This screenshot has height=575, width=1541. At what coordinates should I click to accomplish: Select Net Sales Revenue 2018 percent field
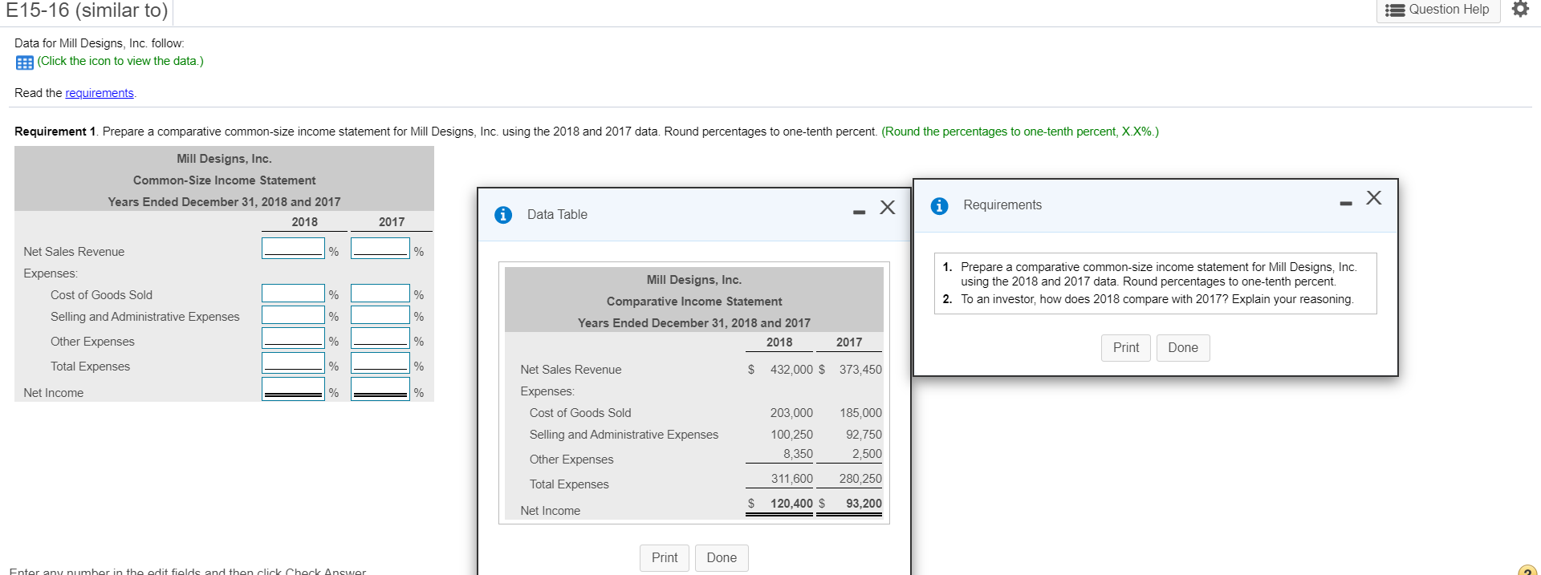[293, 249]
